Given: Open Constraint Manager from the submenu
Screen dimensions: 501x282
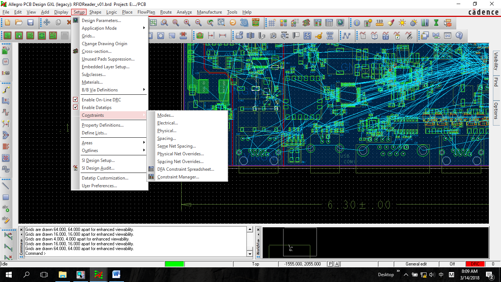Looking at the screenshot, I should (178, 177).
